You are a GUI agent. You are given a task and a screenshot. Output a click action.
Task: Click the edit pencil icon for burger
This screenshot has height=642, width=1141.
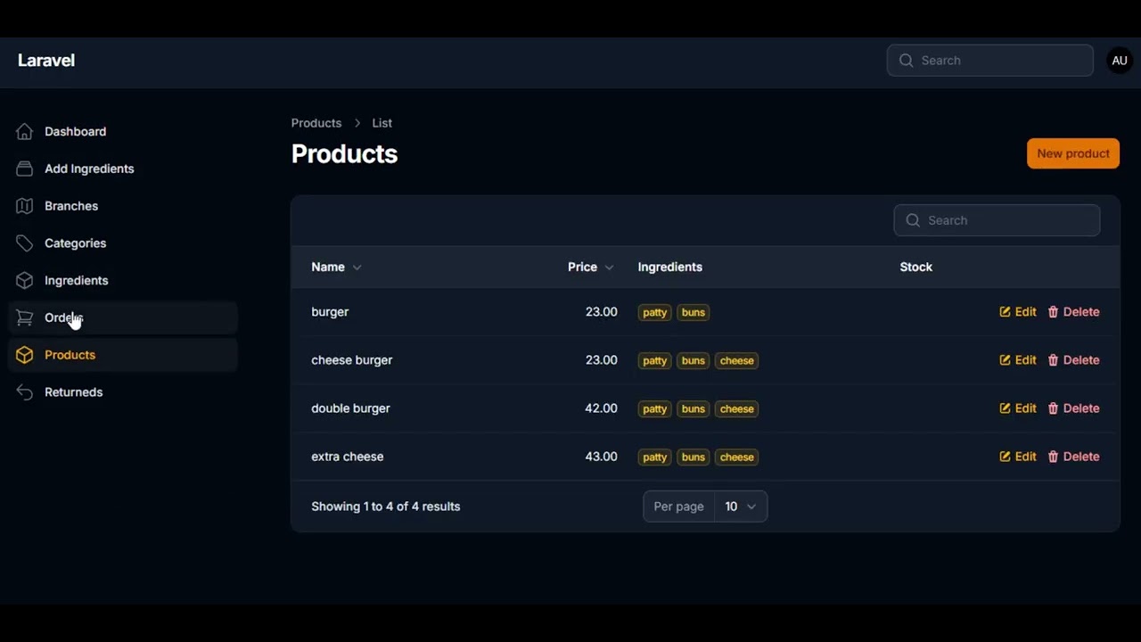point(1005,312)
